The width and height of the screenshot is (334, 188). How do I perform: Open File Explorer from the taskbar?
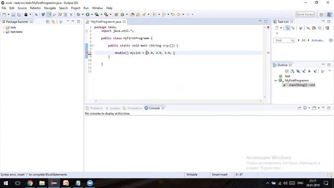(x=42, y=183)
